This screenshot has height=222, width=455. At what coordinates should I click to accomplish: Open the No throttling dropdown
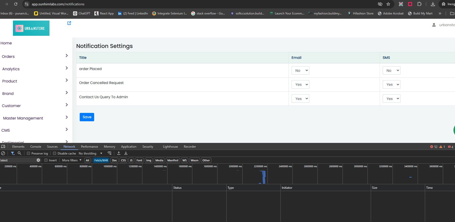point(91,153)
